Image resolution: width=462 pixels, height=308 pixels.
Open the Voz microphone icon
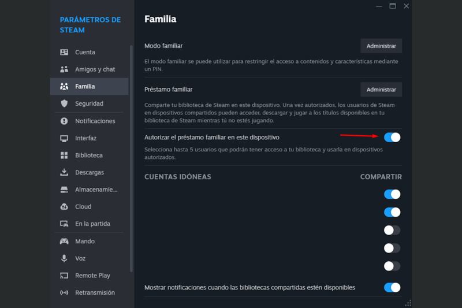click(64, 258)
